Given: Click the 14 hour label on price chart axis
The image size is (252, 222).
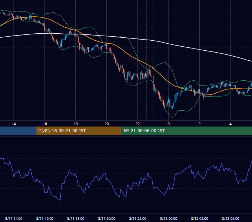Looking at the screenshot, I should click(14, 124).
